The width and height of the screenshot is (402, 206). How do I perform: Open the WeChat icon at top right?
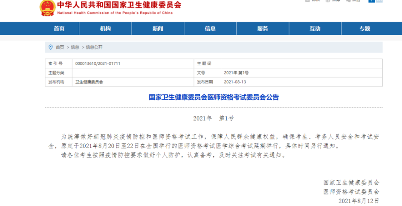[x=349, y=1]
